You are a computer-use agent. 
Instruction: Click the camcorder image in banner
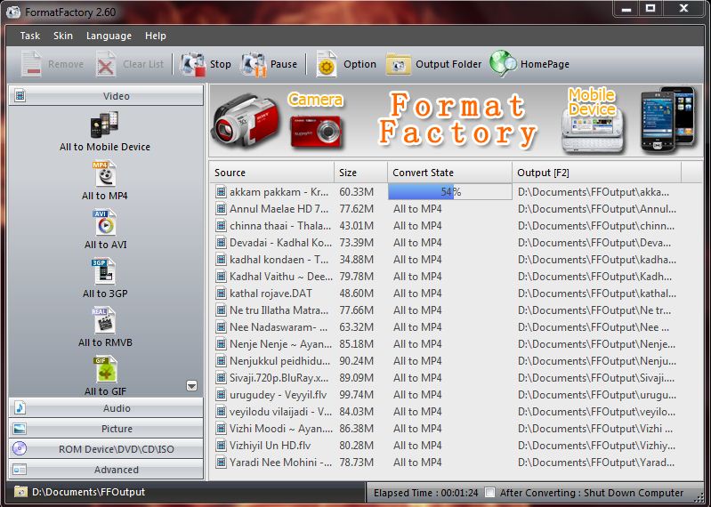(245, 120)
